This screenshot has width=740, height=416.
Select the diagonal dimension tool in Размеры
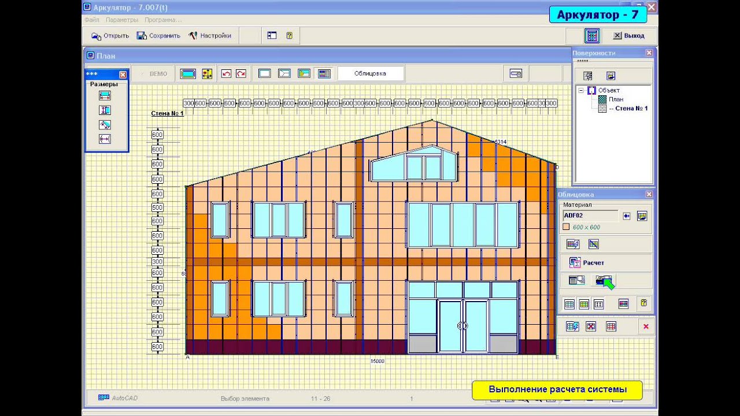point(105,125)
